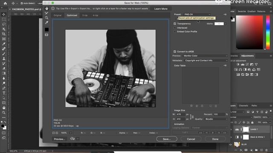Image resolution: width=273 pixels, height=153 pixels.
Task: Toggle slices visibility button in Save for Web
Action: [46, 35]
